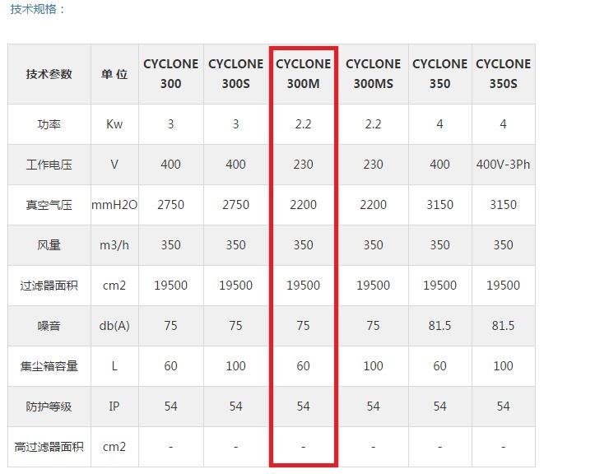Screen dimensions: 609x474
Task: Select CYCLONE 300S dust bin value 100
Action: point(235,366)
